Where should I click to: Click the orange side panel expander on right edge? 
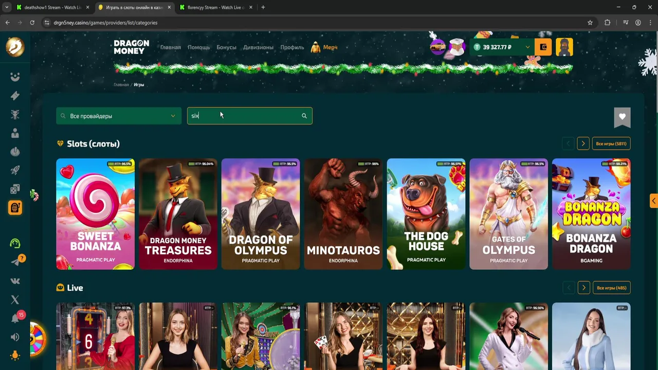(x=653, y=201)
